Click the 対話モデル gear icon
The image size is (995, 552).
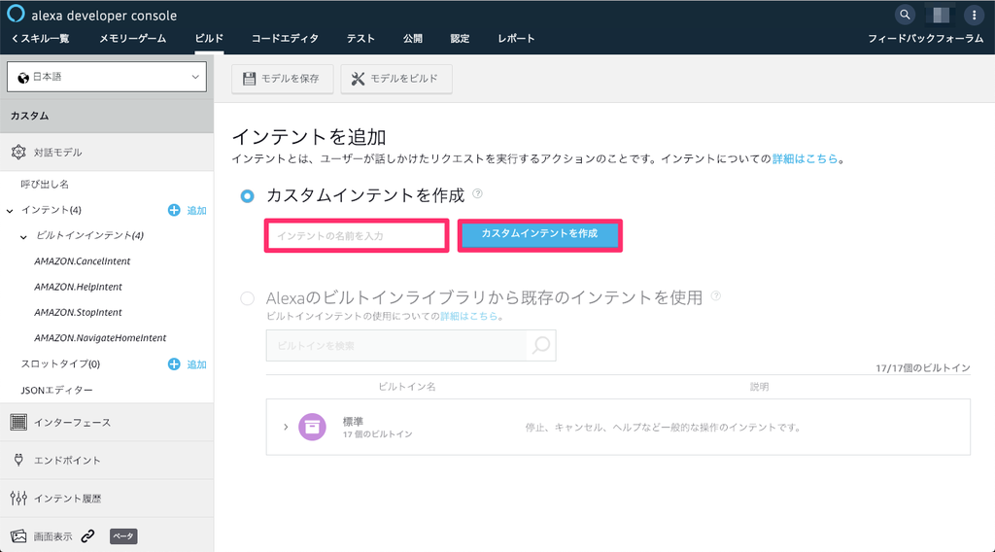click(x=18, y=153)
